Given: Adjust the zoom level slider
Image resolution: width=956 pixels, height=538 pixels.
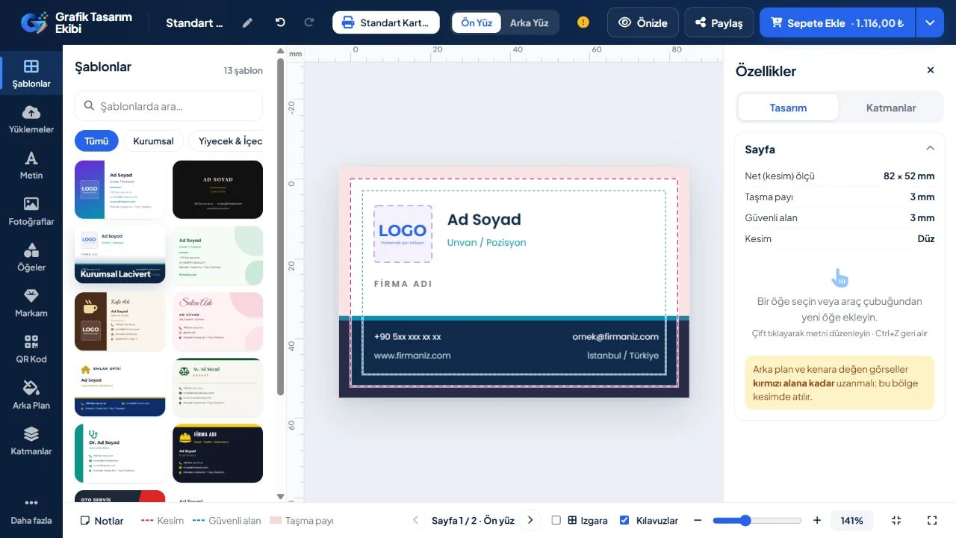Looking at the screenshot, I should 757,521.
